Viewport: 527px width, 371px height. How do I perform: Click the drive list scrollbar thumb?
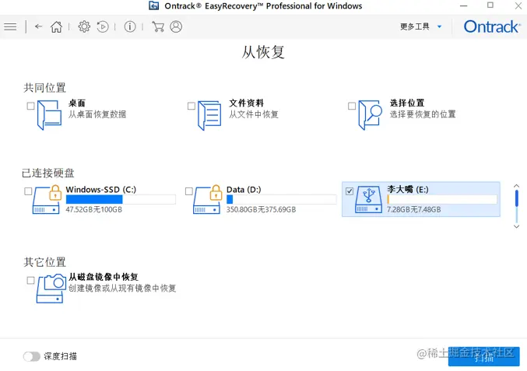517,198
